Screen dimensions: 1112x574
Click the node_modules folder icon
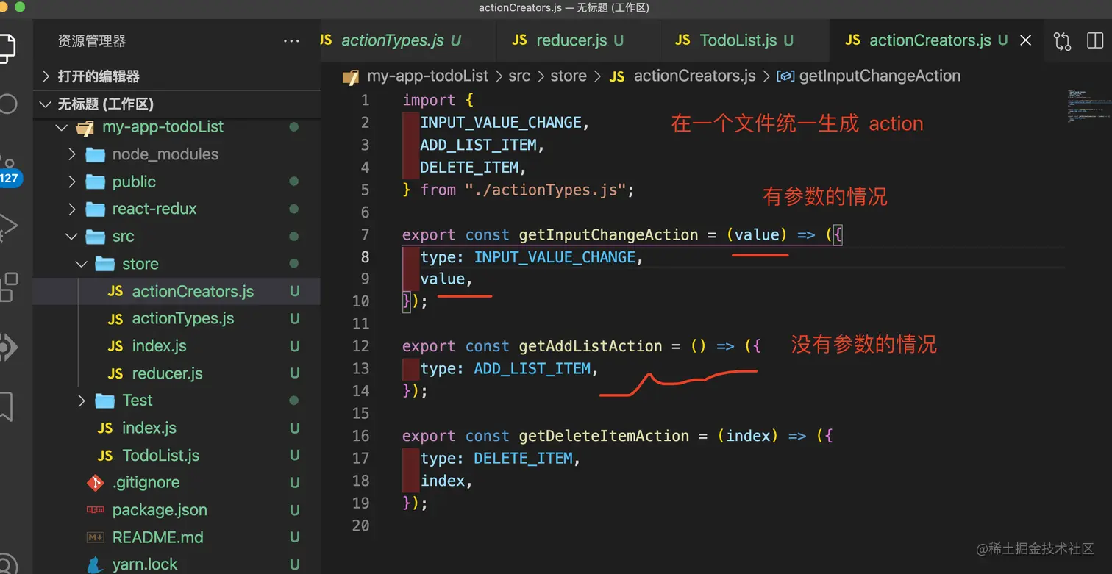click(x=95, y=154)
